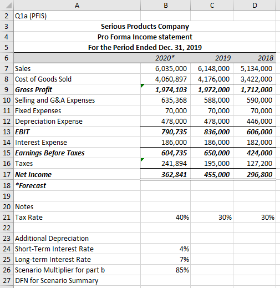The image size is (280, 288).
Task: Click the green error indicator on Taxes cell
Action: click(x=142, y=160)
